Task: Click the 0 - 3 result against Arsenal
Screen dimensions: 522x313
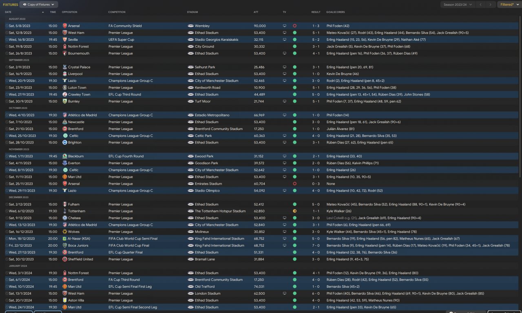Action: point(316,184)
